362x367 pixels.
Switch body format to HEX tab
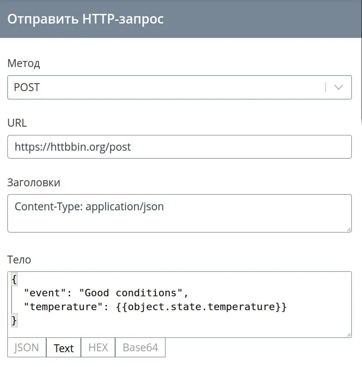pos(98,348)
